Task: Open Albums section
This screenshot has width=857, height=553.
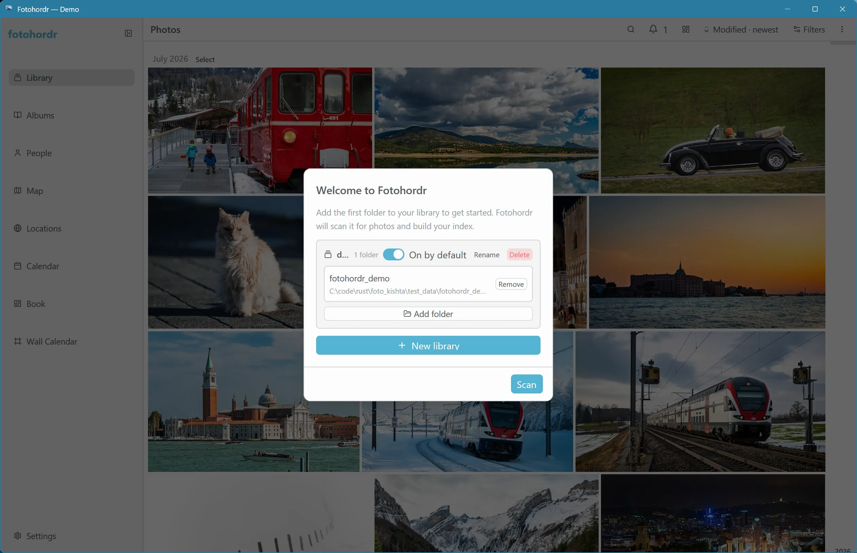Action: (72, 115)
